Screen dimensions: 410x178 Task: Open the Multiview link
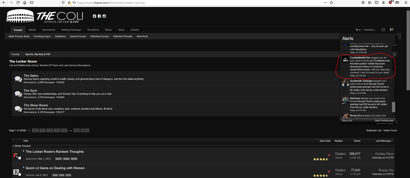61,36
